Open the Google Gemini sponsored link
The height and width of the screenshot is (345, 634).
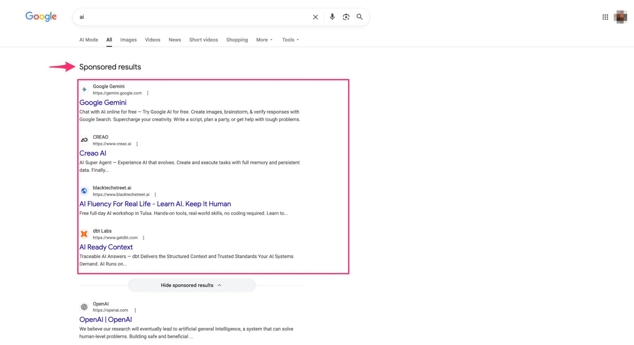pos(103,102)
